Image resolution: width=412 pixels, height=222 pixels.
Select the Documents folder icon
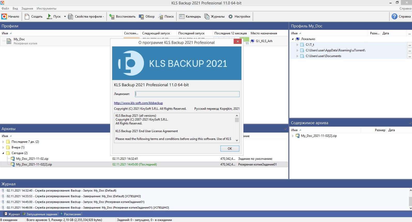click(x=302, y=56)
